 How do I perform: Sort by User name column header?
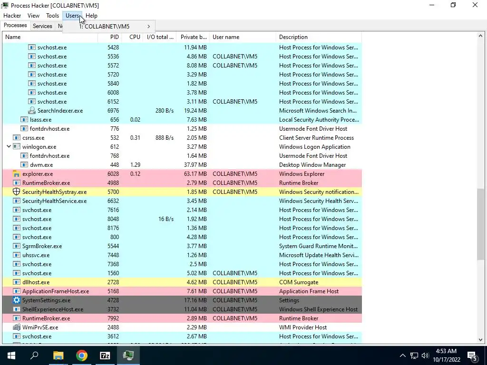click(243, 37)
